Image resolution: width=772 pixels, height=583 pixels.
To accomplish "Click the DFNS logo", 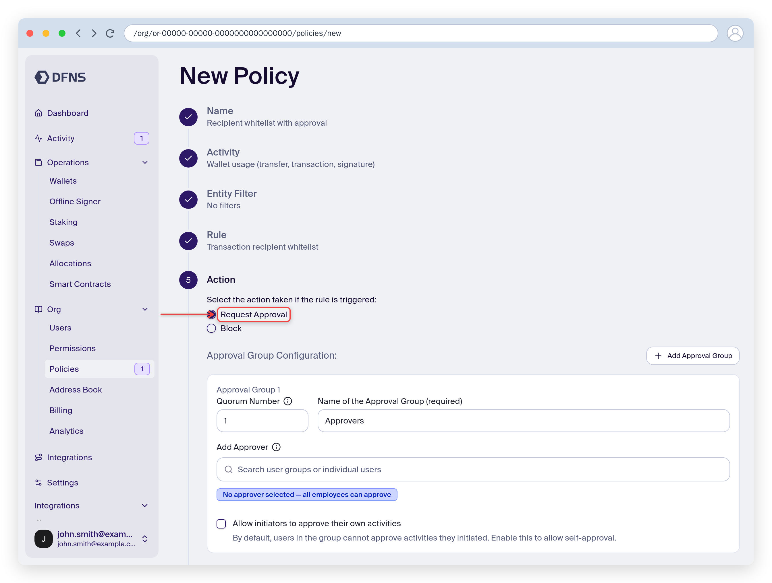I will pyautogui.click(x=60, y=77).
